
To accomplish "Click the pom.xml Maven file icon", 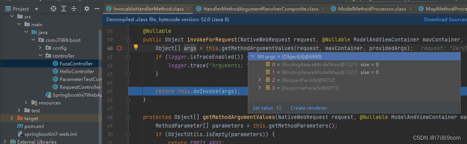I will tap(20, 126).
